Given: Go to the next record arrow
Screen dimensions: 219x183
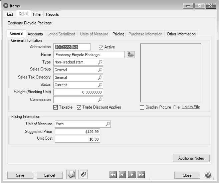Looking at the screenshot, I should coord(132,175).
